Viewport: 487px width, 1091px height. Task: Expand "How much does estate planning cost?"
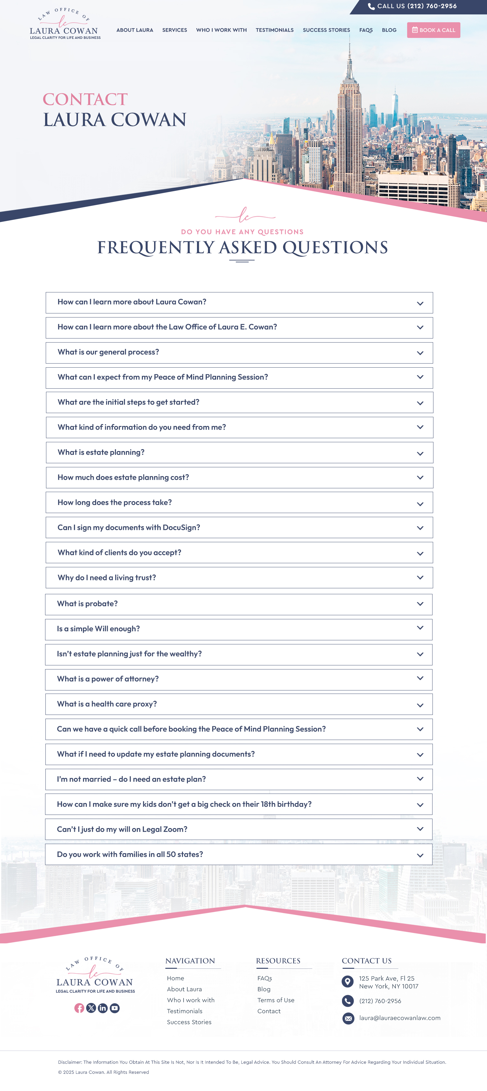tap(239, 477)
